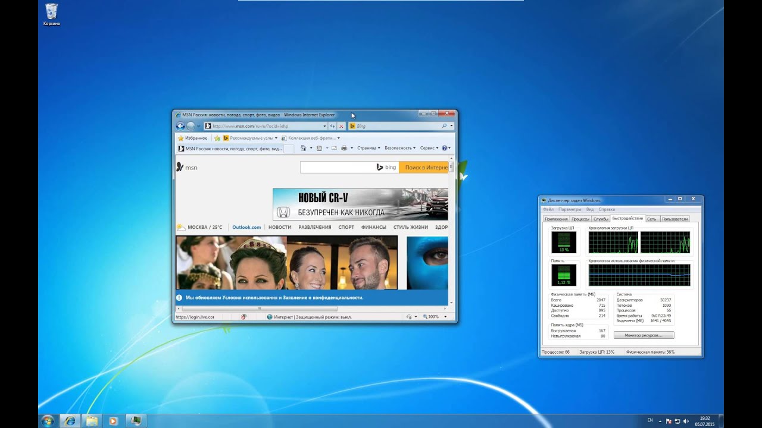Viewport: 762px width, 428px height.
Task: Expand the address bar URL dropdown arrow
Action: coord(324,126)
